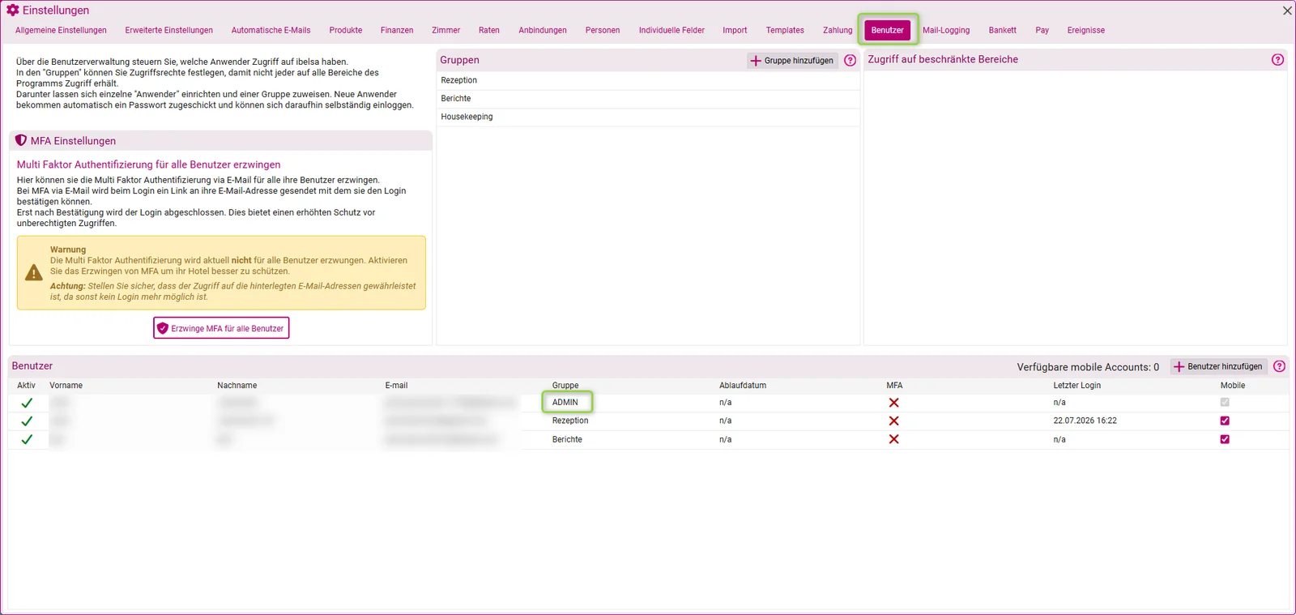This screenshot has height=615, width=1296.
Task: Click the yellow warning triangle icon
Action: [x=34, y=273]
